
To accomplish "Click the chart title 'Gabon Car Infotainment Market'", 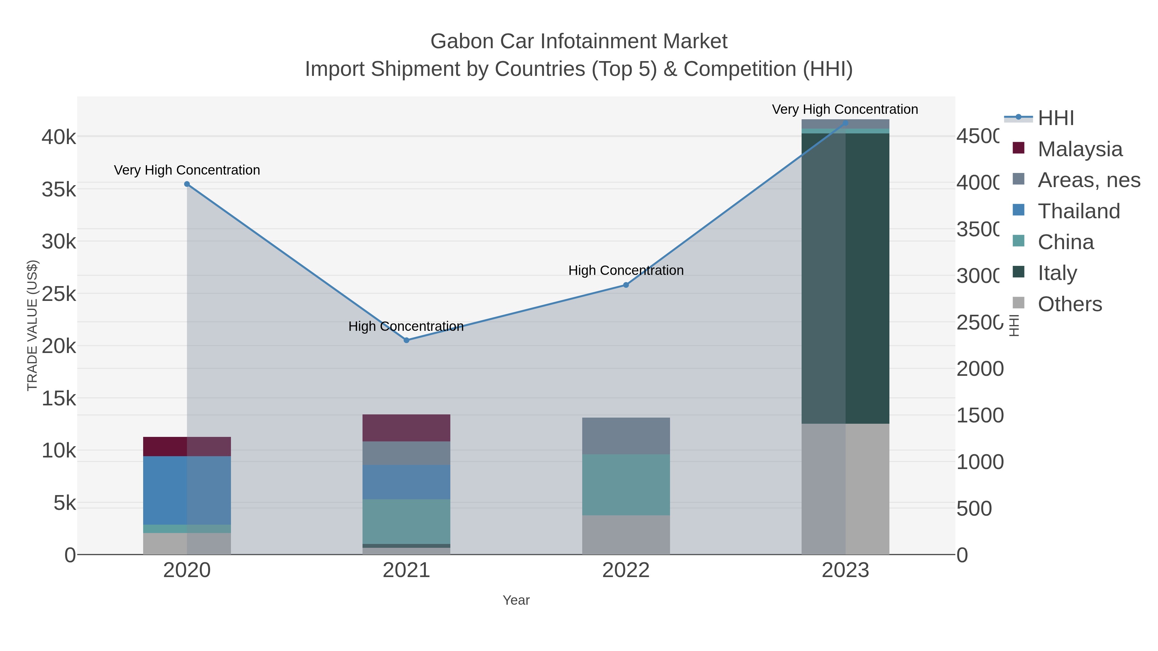I will click(x=579, y=41).
